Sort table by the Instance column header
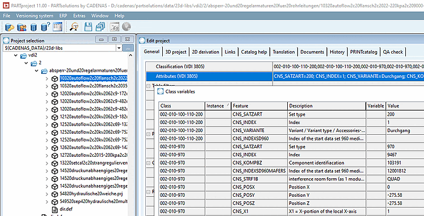The height and width of the screenshot is (216, 424). 218,106
